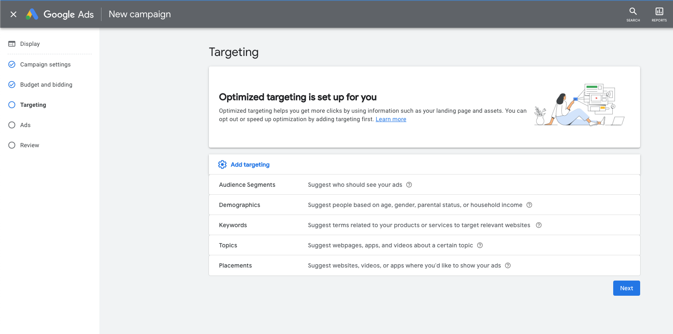Click help icon beside Placements description

pos(508,265)
